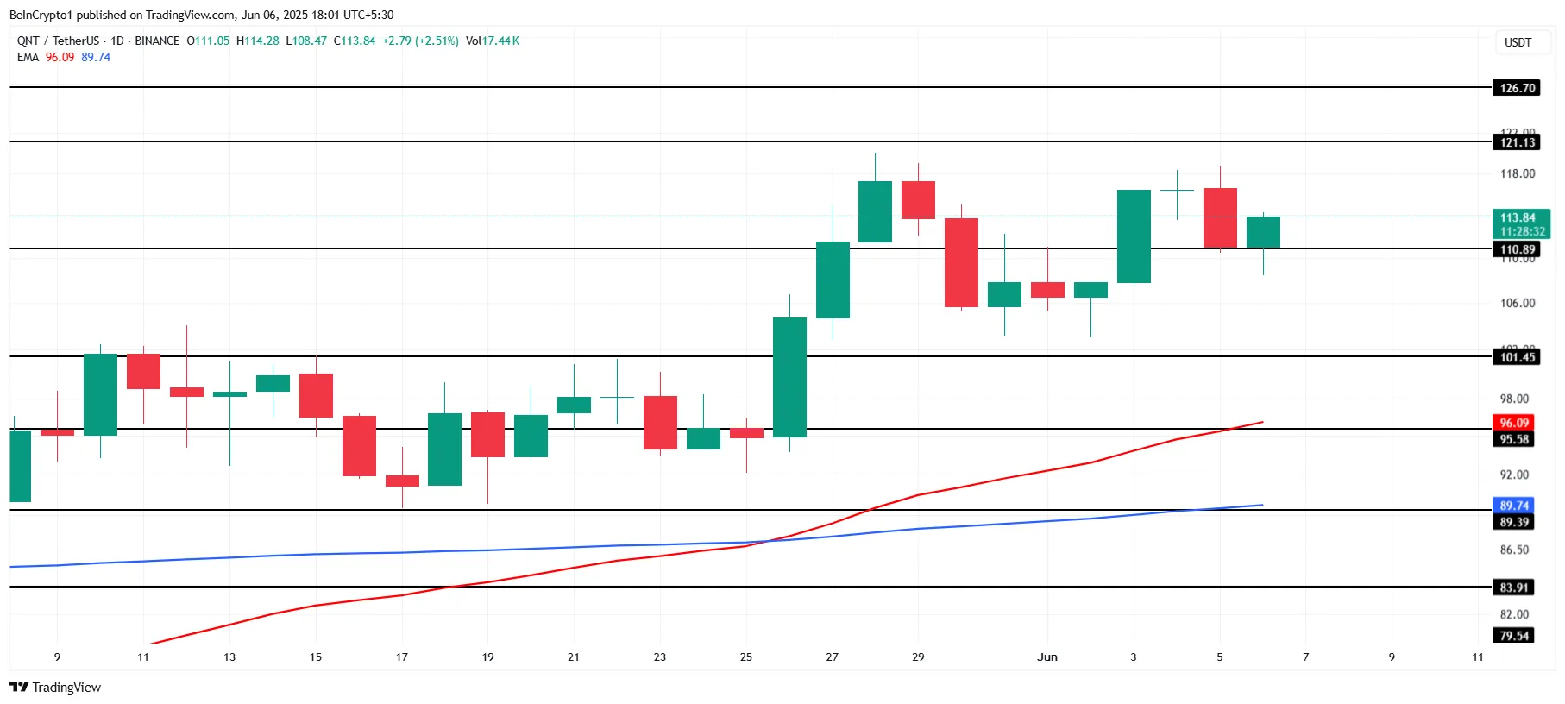Click the TradingView logo icon
The height and width of the screenshot is (704, 1565).
coord(19,687)
